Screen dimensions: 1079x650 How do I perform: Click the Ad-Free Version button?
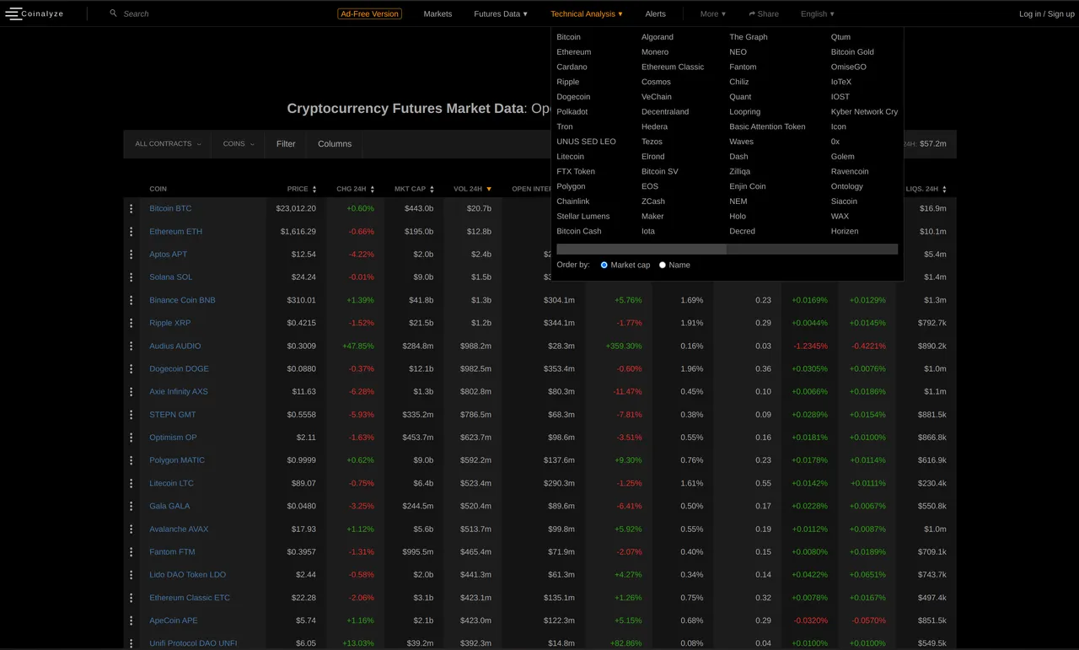tap(369, 13)
